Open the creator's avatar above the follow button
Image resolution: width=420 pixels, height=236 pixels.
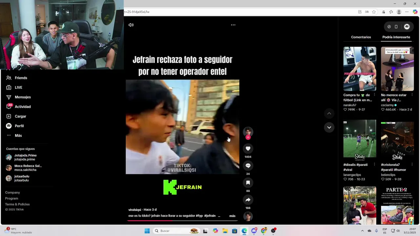[248, 131]
